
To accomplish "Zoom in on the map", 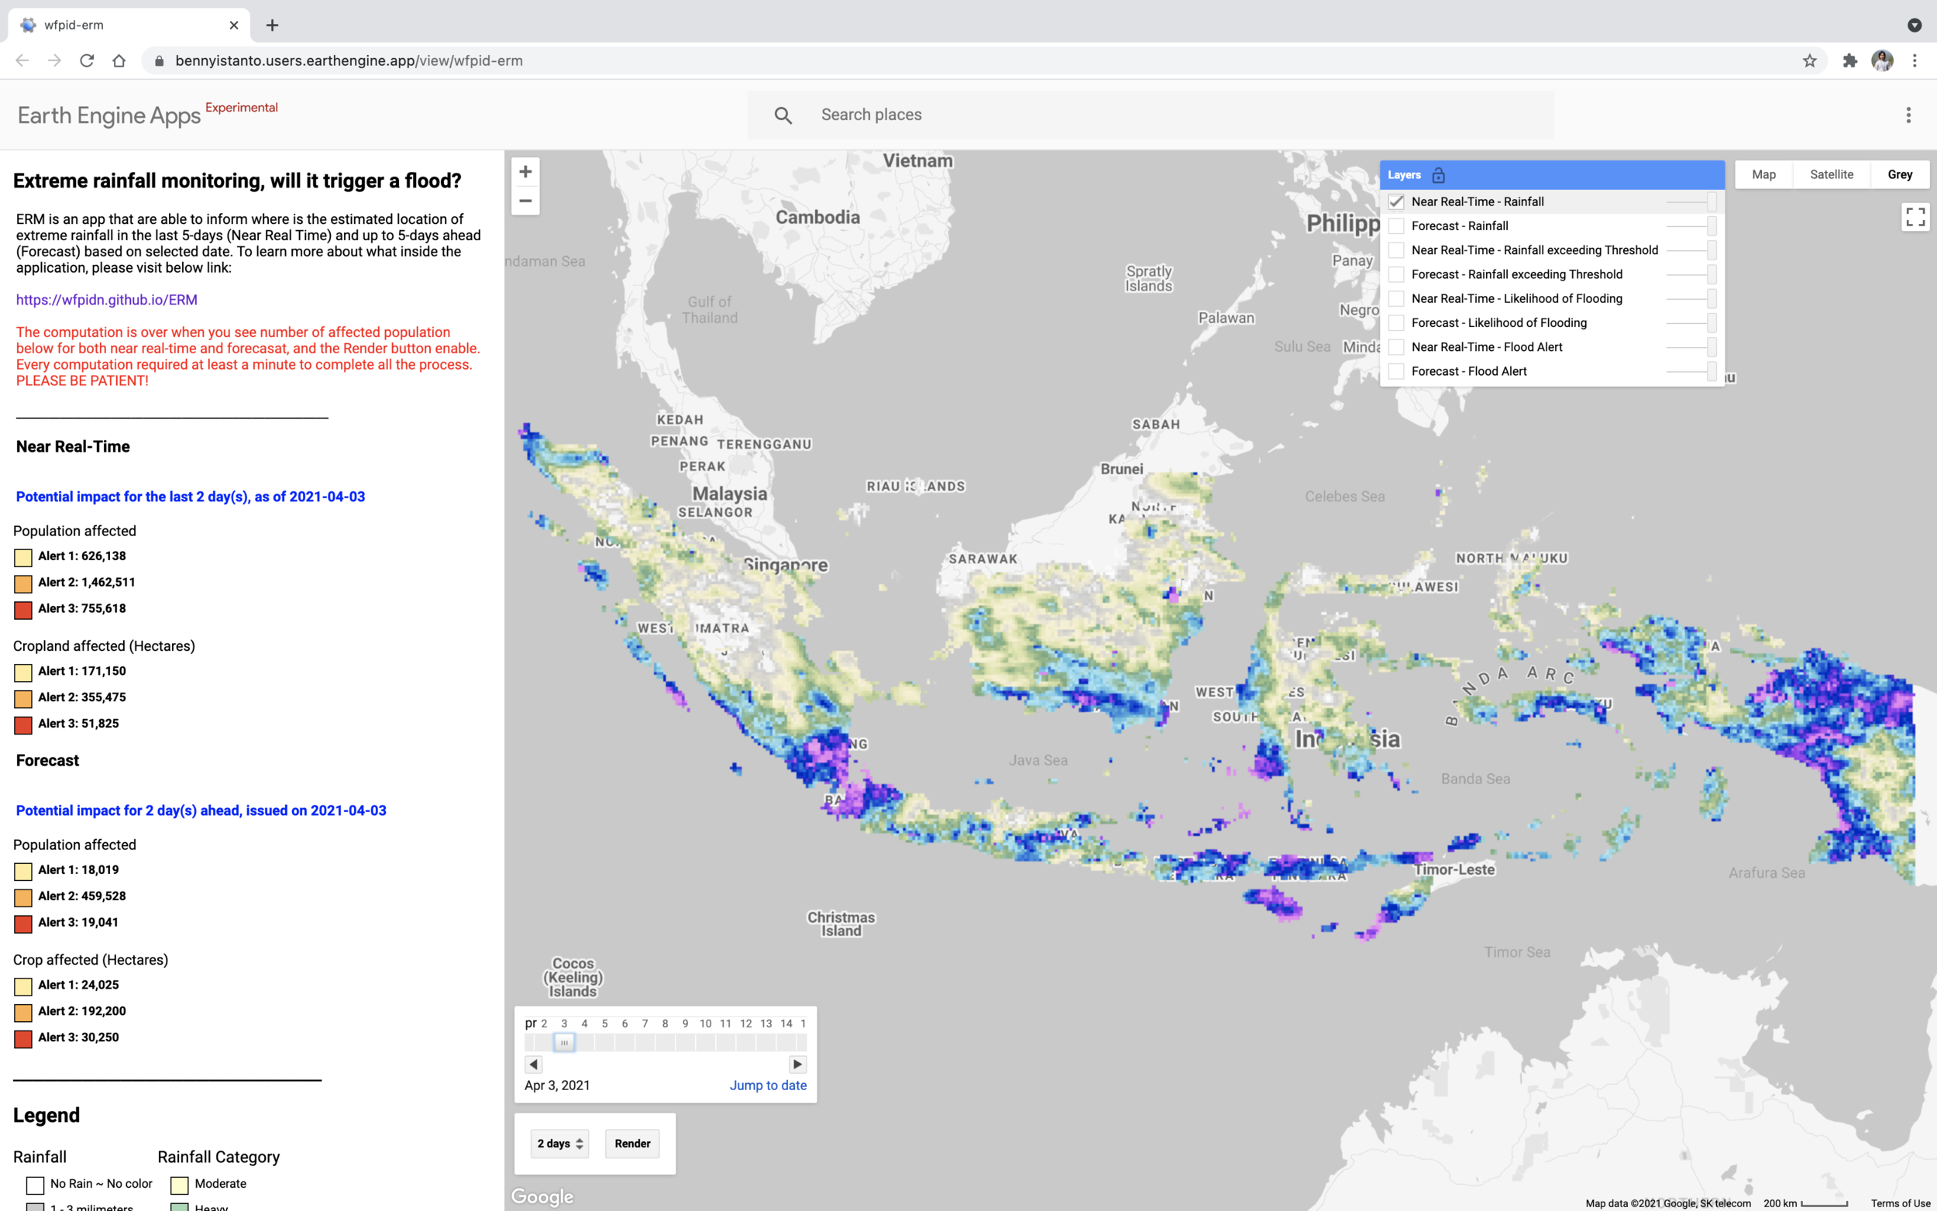I will point(525,171).
